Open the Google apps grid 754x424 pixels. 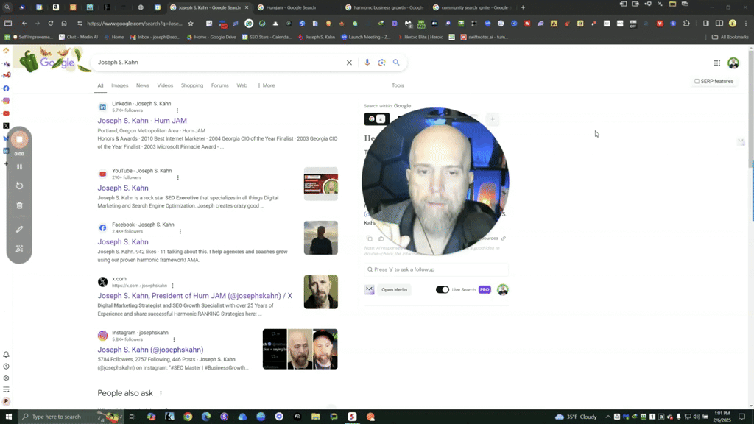coord(717,63)
